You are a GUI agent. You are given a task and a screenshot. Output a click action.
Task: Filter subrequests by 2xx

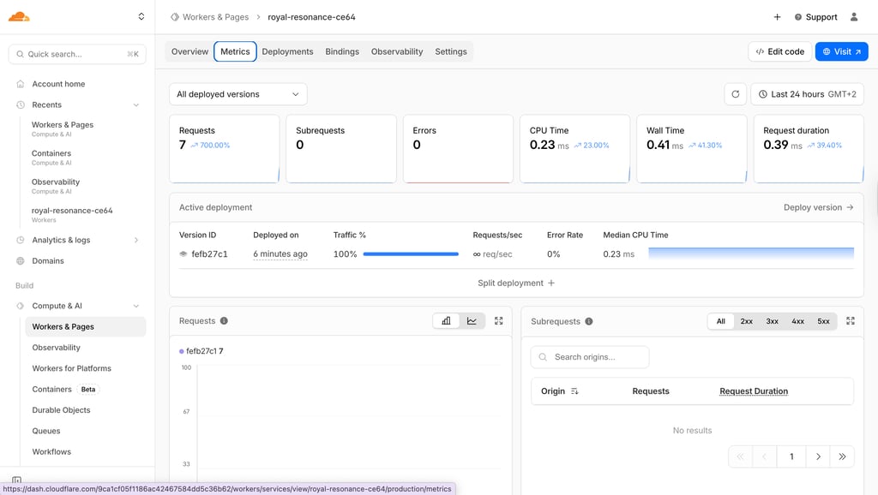(x=747, y=322)
